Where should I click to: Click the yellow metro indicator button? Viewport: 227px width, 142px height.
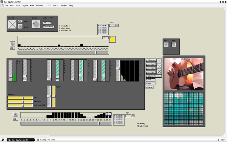112,39
